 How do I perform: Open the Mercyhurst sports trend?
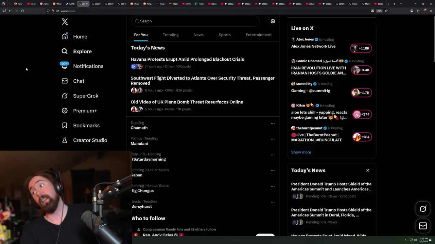click(x=142, y=207)
